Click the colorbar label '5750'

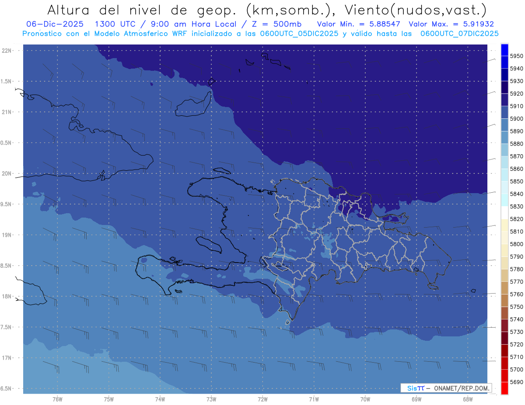coord(516,307)
